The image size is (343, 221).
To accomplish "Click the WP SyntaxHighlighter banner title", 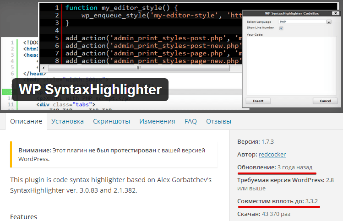I will tap(90, 90).
